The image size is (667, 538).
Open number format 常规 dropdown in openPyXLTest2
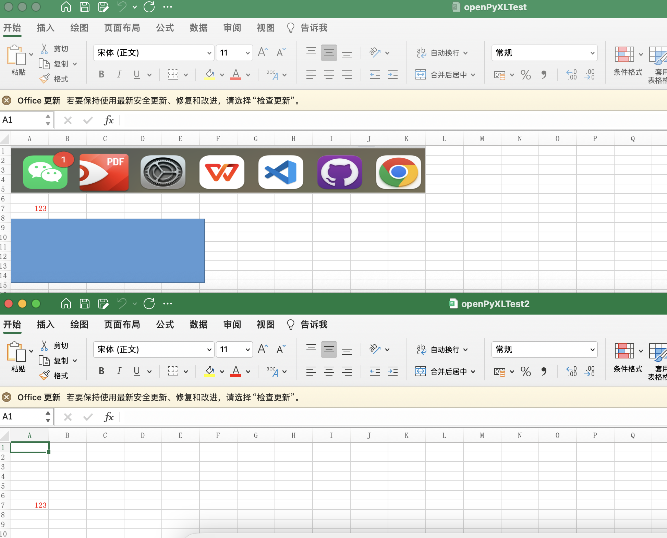pyautogui.click(x=592, y=350)
